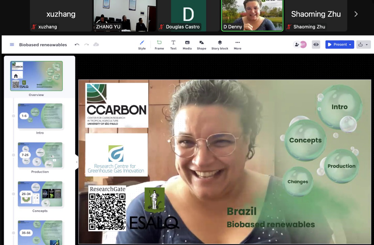This screenshot has height=245, width=374.
Task: Click the Production timeline dot in sidebar
Action: [14, 155]
